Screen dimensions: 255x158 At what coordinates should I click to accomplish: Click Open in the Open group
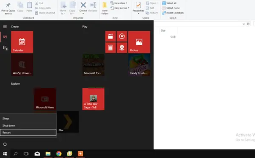pos(152,3)
